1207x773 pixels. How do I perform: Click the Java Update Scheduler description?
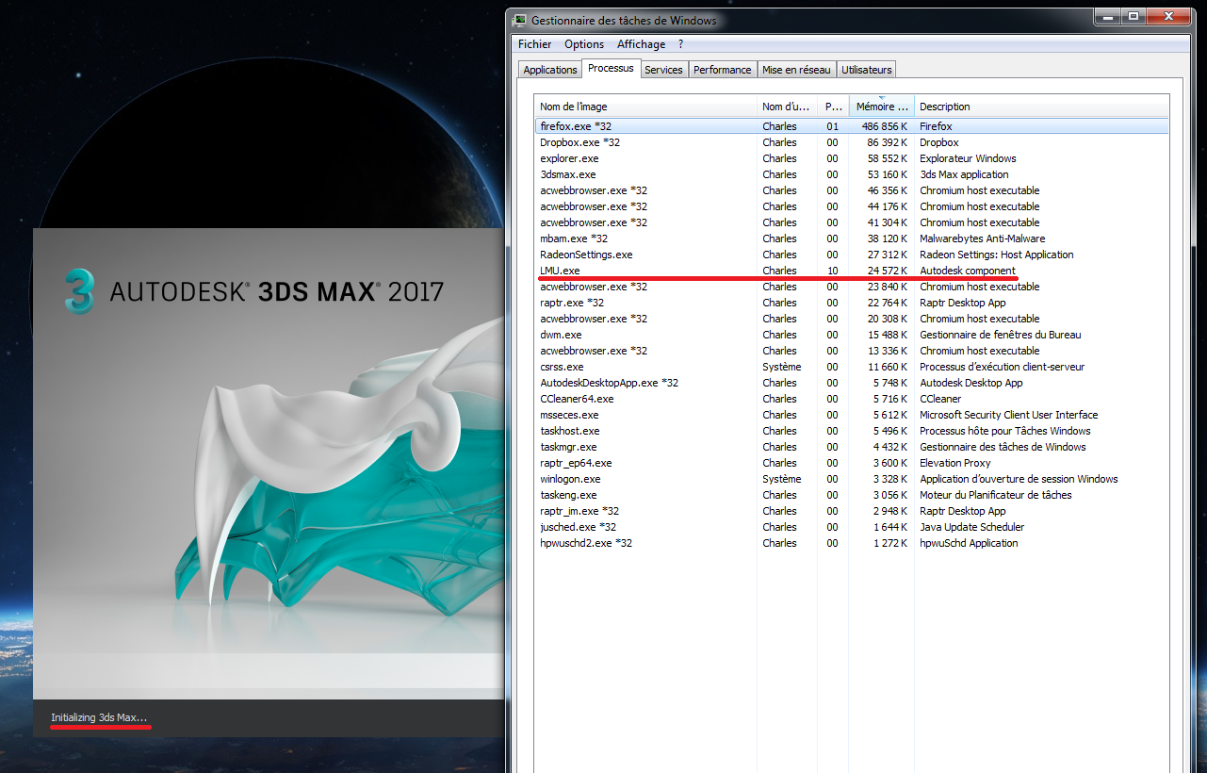point(972,527)
